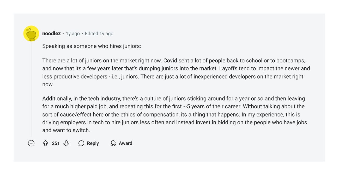339x175 pixels.
Task: Open the yellow Snoo avatar of noodlez
Action: coord(31,33)
